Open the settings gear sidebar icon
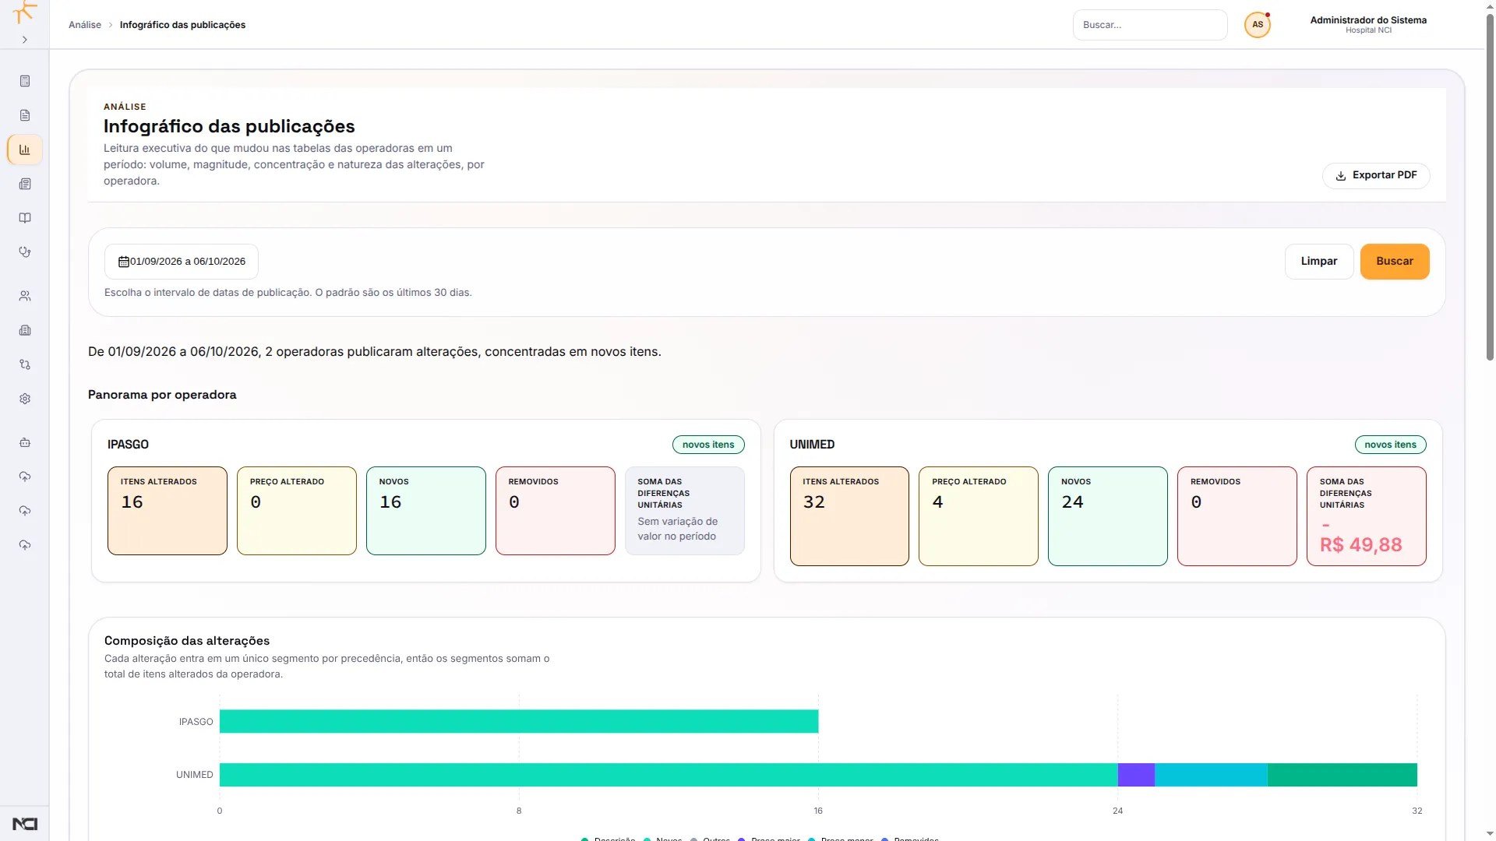 [x=25, y=399]
